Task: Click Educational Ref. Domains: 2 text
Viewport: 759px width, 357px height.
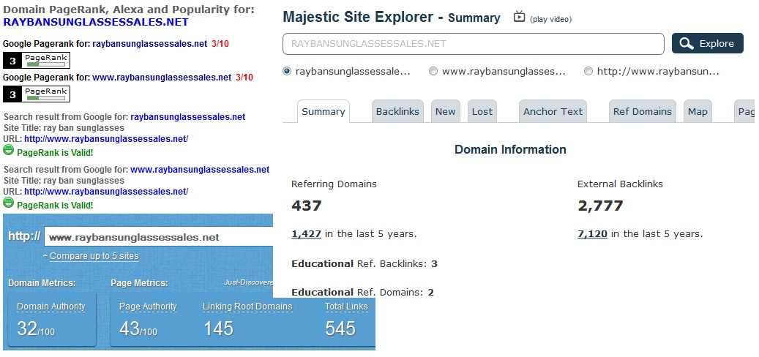Action: [362, 292]
